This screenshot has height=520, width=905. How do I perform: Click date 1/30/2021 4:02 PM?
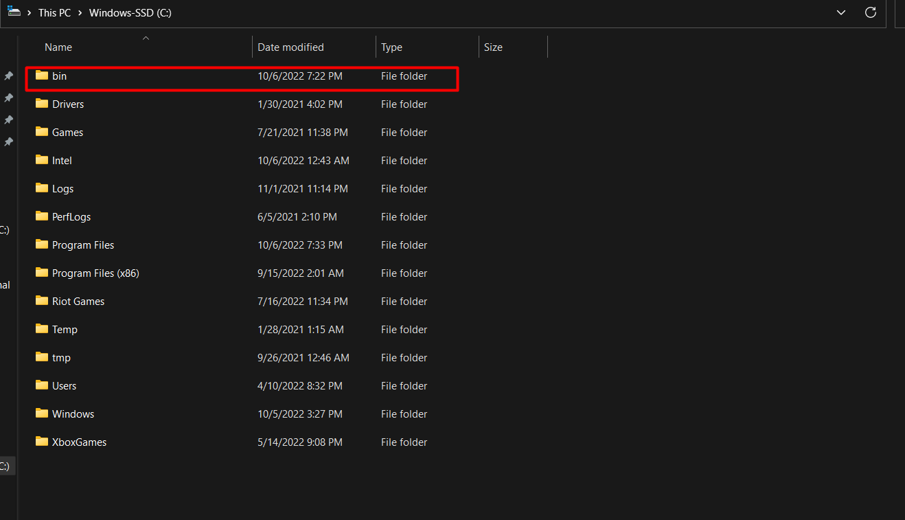point(300,104)
